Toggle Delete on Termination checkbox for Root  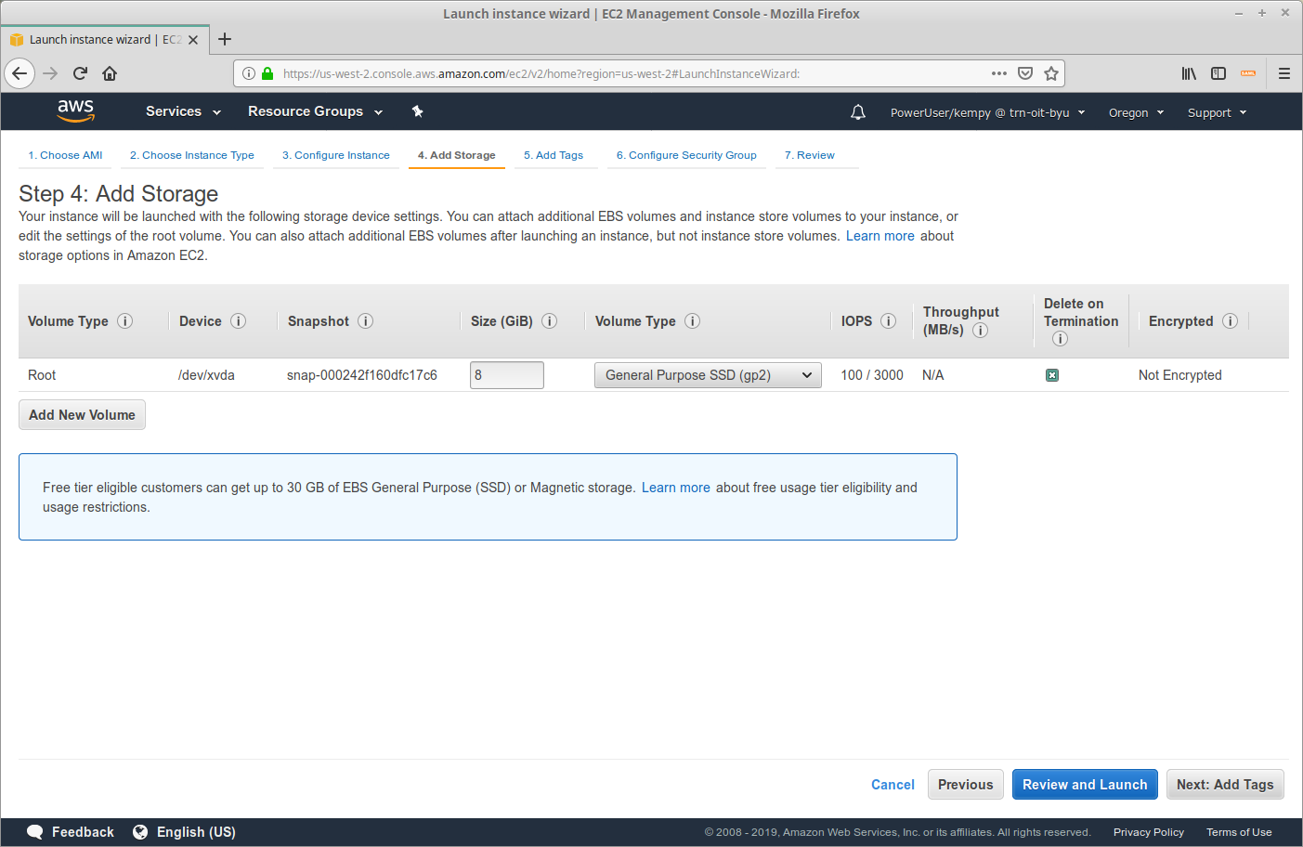pos(1052,375)
